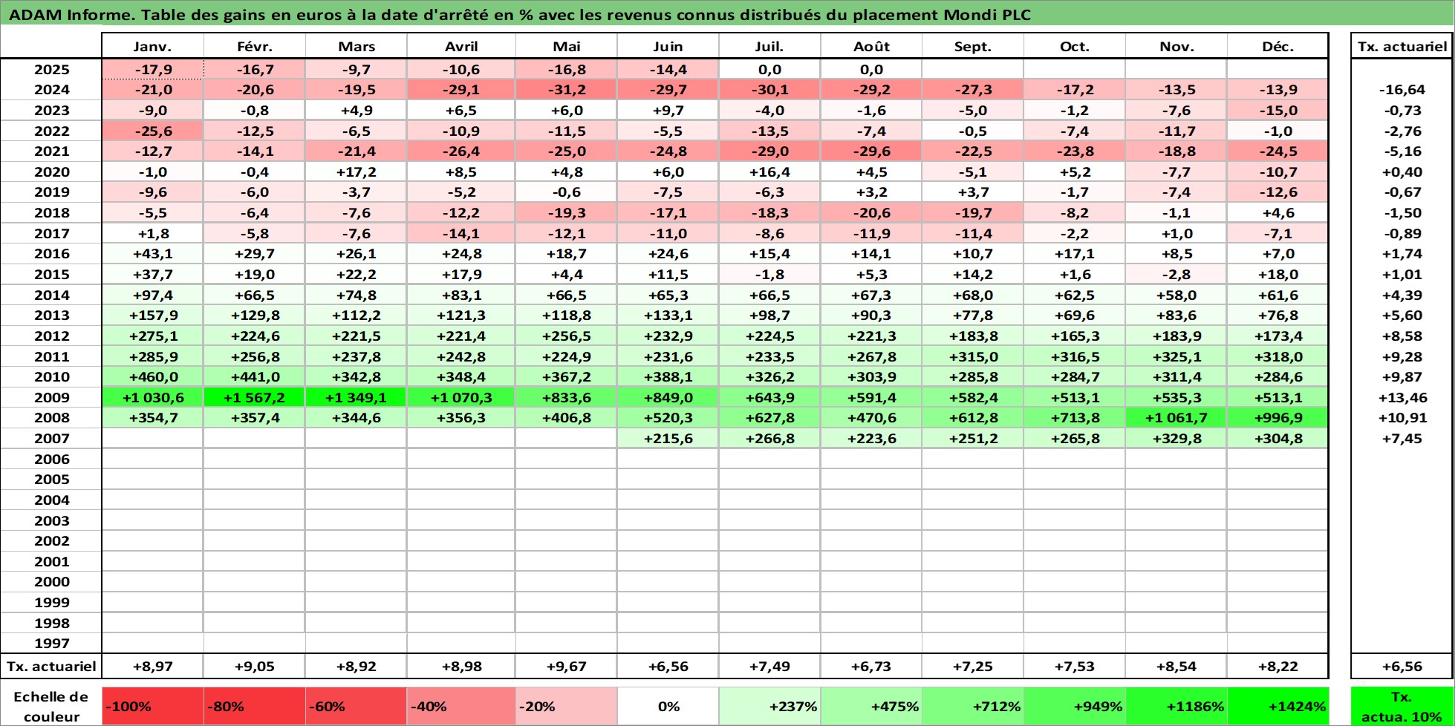Click the actuarial rate '-16,64' for 2024
Viewport: 1455px width, 726px height.
pyautogui.click(x=1402, y=90)
